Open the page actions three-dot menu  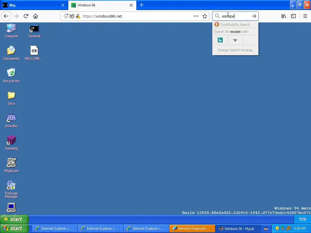[x=196, y=16]
